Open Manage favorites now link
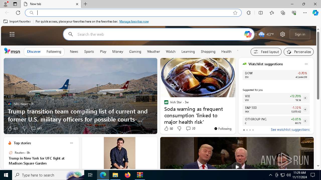Image resolution: width=321 pixels, height=180 pixels. [134, 21]
